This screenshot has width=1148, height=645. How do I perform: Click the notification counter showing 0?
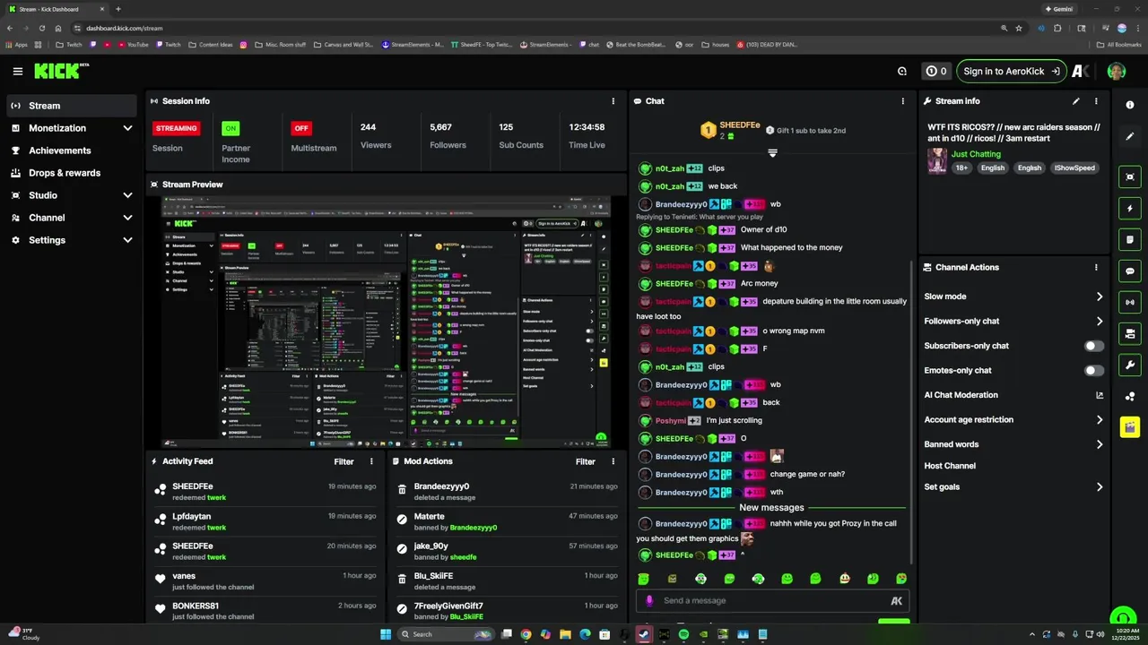[936, 71]
